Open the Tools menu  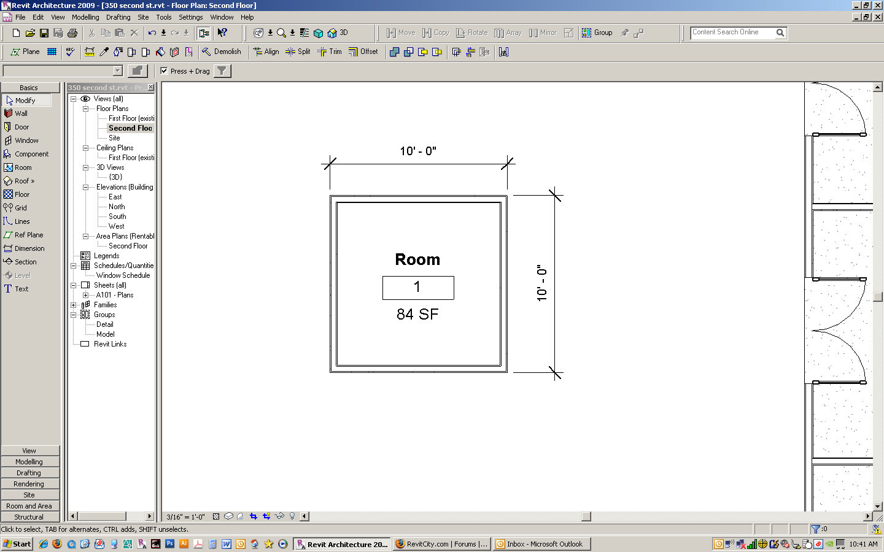tap(164, 17)
